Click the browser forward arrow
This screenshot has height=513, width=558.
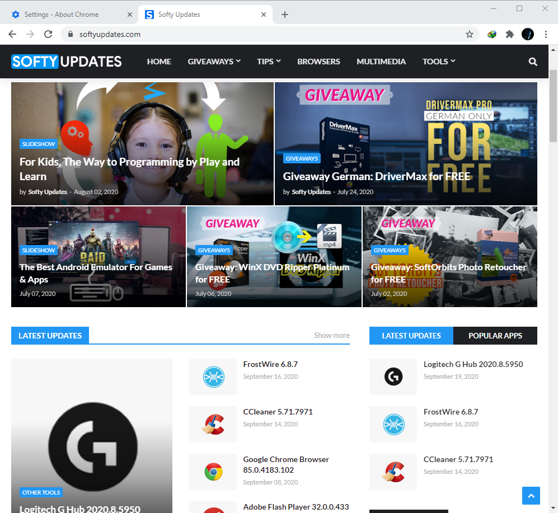point(30,34)
